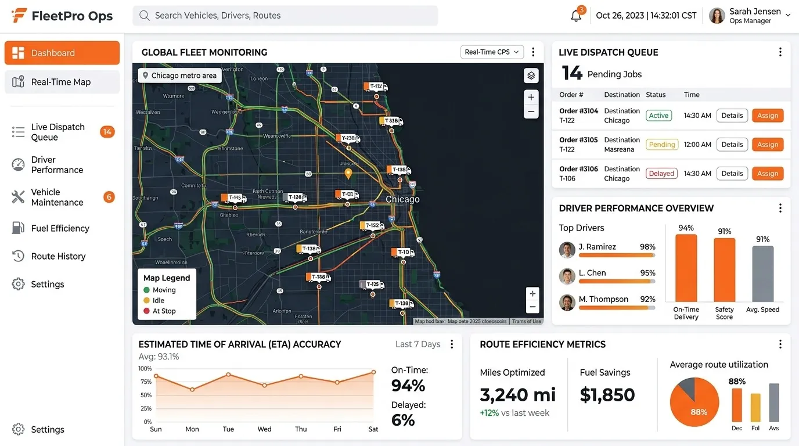This screenshot has height=446, width=799.
Task: Click the lower map minus zoom button
Action: click(x=532, y=307)
